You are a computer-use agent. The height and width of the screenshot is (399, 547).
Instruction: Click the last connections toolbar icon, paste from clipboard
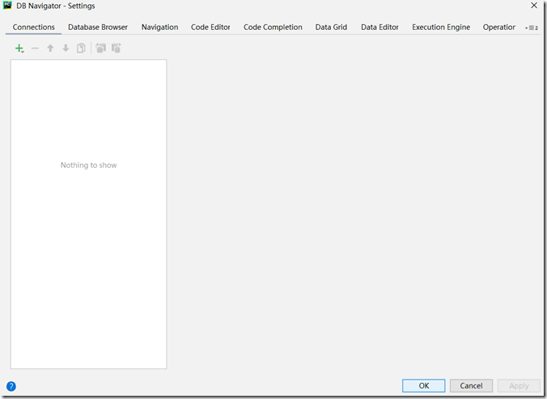(117, 48)
